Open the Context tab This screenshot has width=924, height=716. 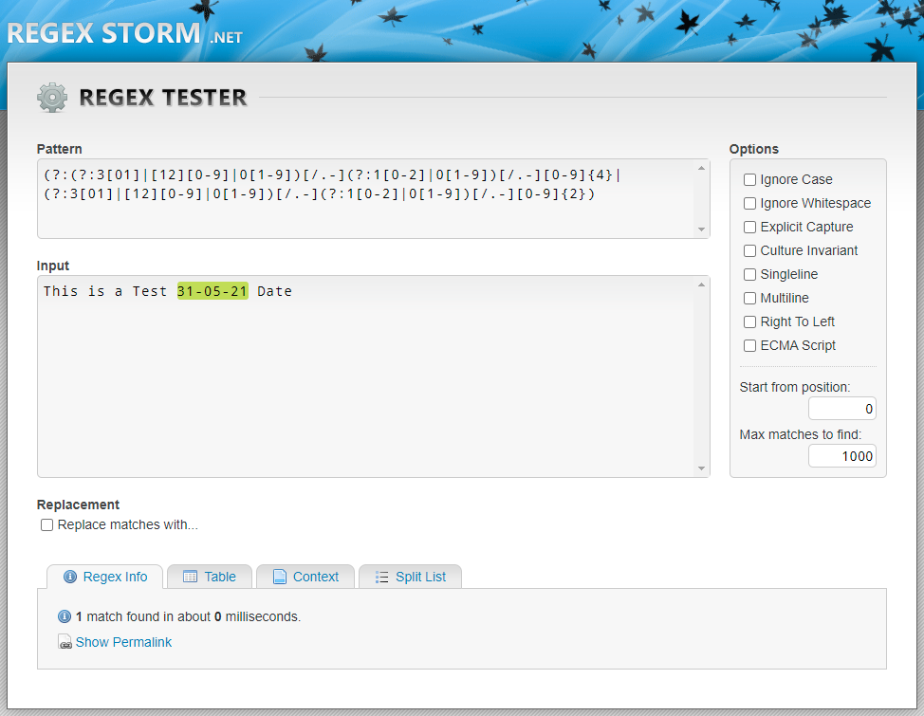[x=305, y=577]
